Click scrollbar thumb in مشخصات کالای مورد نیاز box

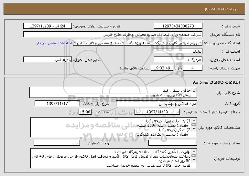(194, 125)
